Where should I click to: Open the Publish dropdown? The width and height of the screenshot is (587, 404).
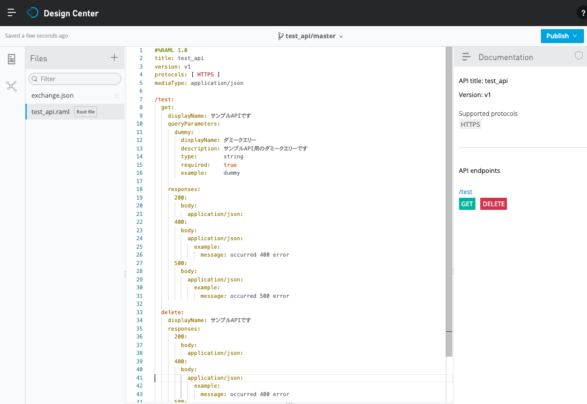[x=562, y=36]
